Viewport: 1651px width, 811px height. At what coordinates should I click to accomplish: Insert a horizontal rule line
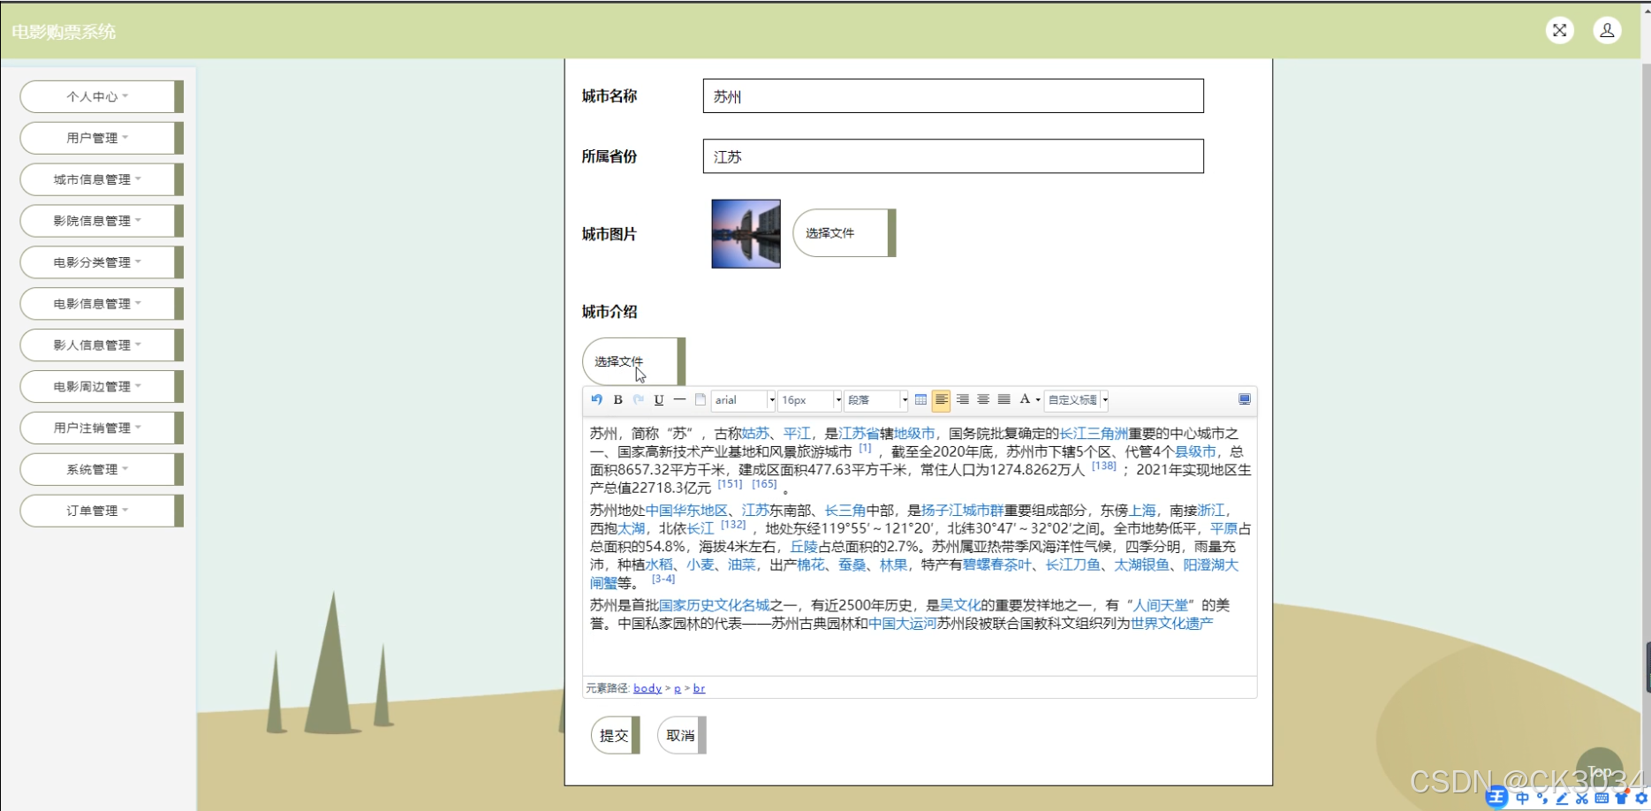coord(679,400)
